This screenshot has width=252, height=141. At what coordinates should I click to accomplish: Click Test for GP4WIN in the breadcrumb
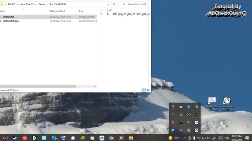(58, 4)
